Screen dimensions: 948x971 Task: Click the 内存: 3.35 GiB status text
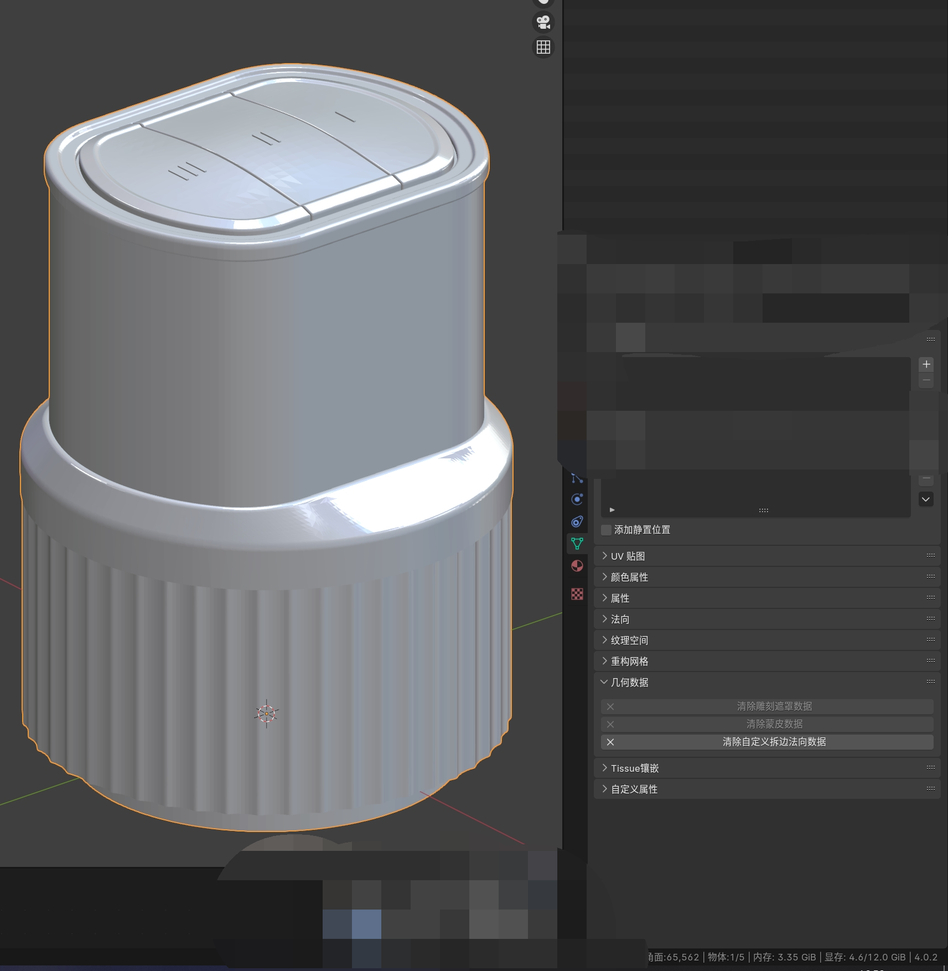click(x=784, y=957)
